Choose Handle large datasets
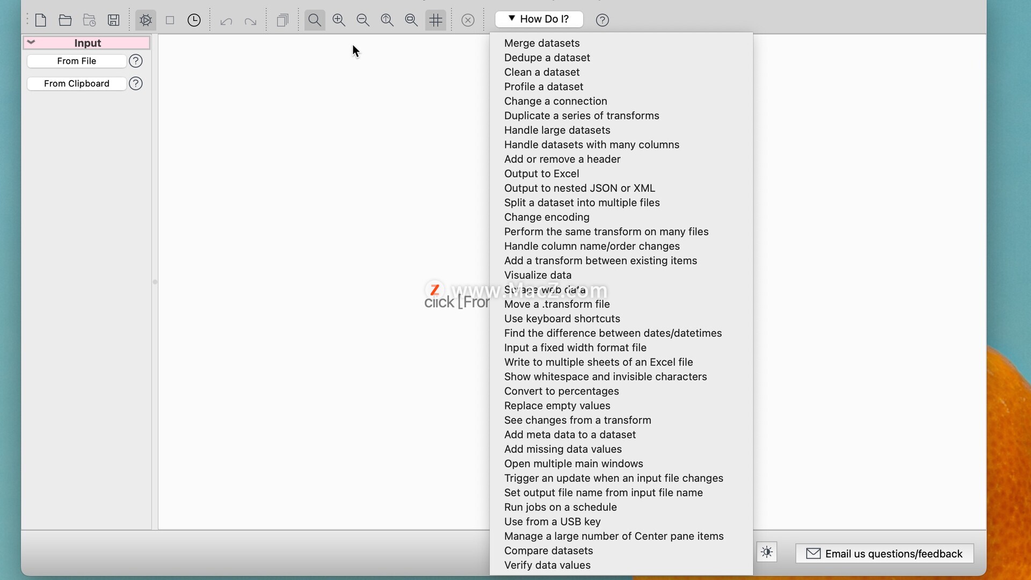 coord(621,130)
